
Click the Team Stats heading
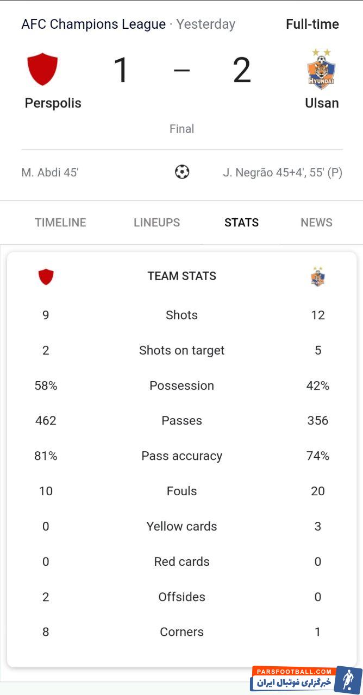181,276
